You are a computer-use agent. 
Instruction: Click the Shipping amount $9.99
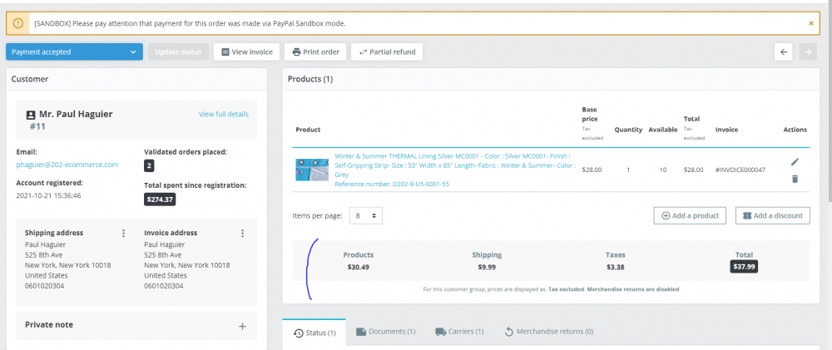(487, 267)
